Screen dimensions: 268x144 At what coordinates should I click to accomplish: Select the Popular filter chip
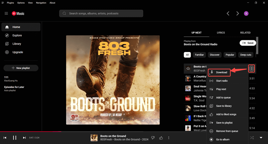tap(230, 55)
